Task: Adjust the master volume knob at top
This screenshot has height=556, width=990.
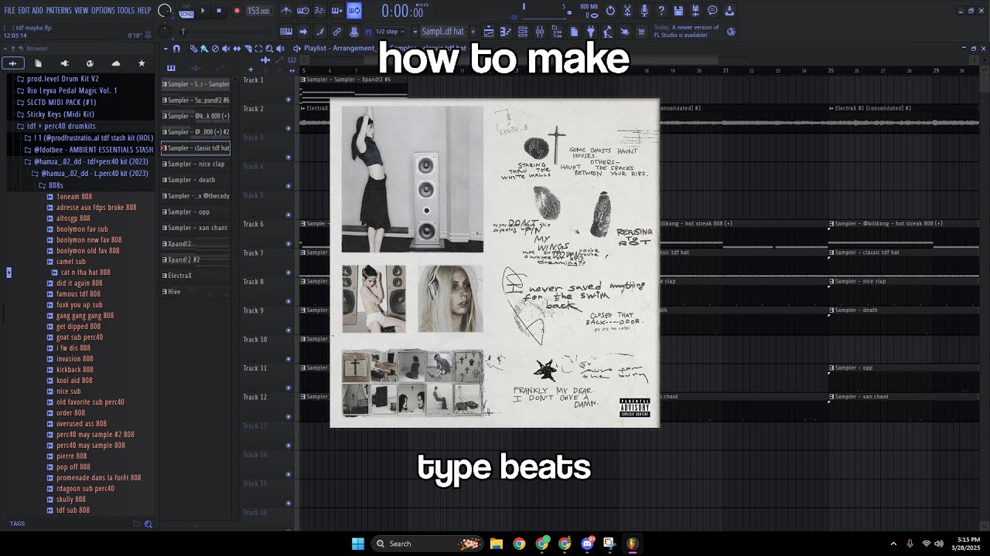Action: (165, 11)
